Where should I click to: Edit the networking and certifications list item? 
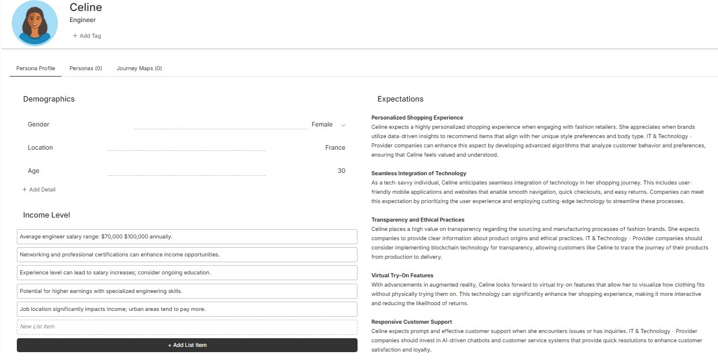click(x=187, y=255)
